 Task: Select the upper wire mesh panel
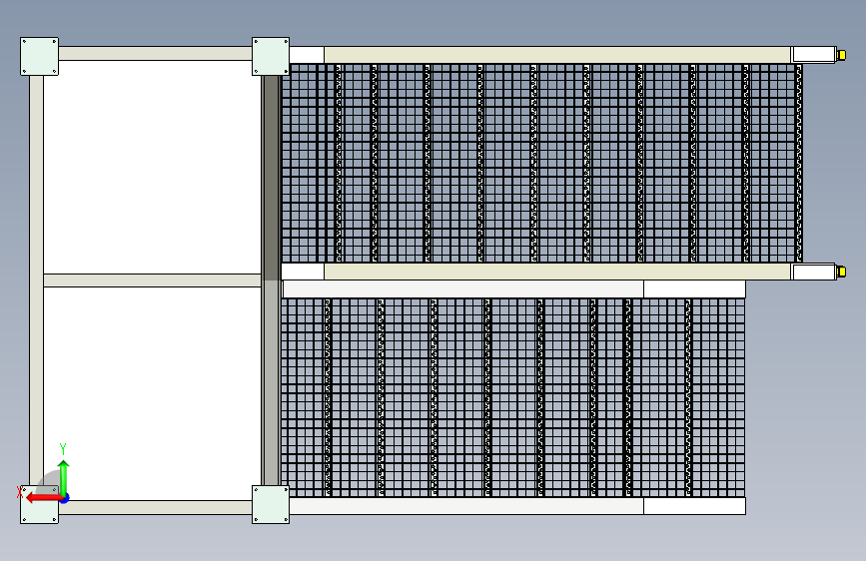click(x=541, y=163)
